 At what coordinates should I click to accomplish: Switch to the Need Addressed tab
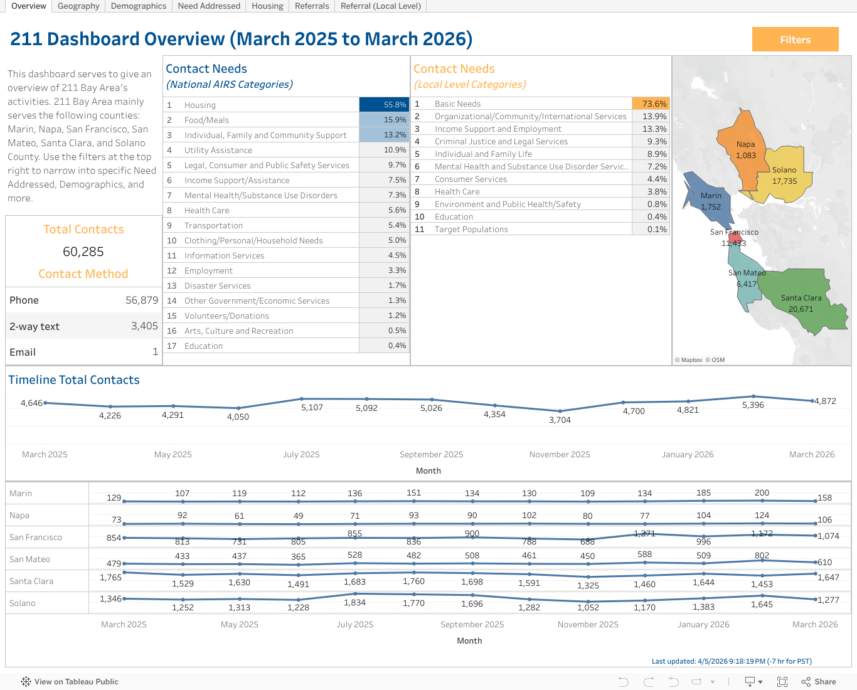[209, 6]
